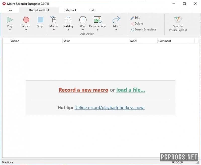Add a Mouse action via mouse icon
This screenshot has height=165, width=201.
tap(54, 20)
